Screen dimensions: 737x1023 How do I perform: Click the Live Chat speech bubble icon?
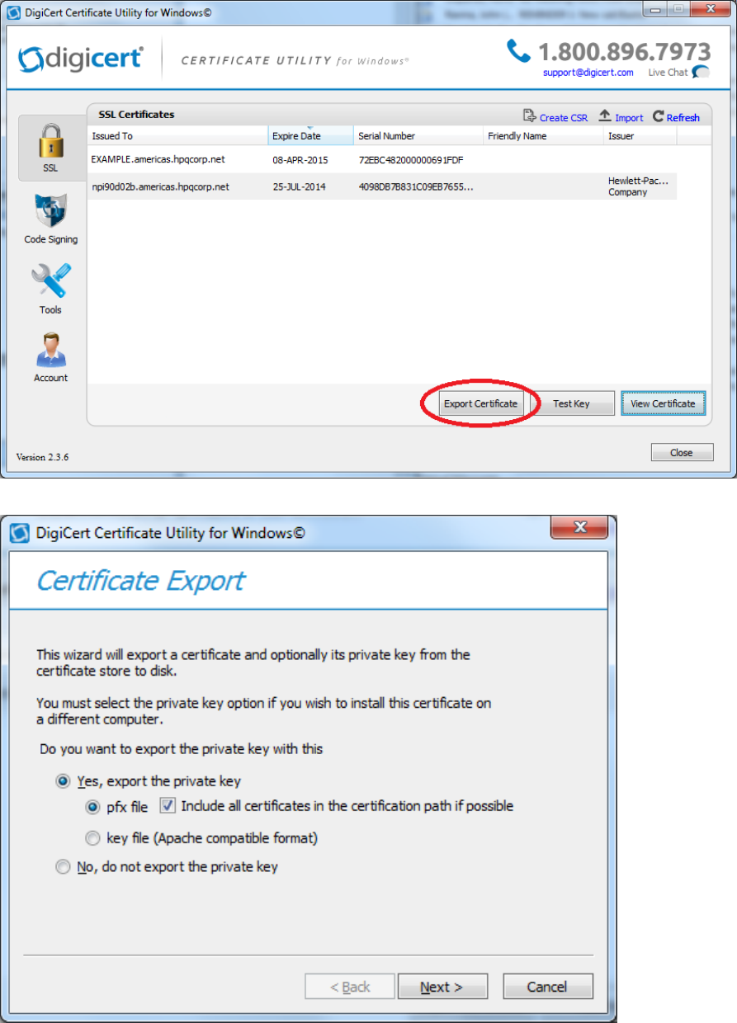701,73
